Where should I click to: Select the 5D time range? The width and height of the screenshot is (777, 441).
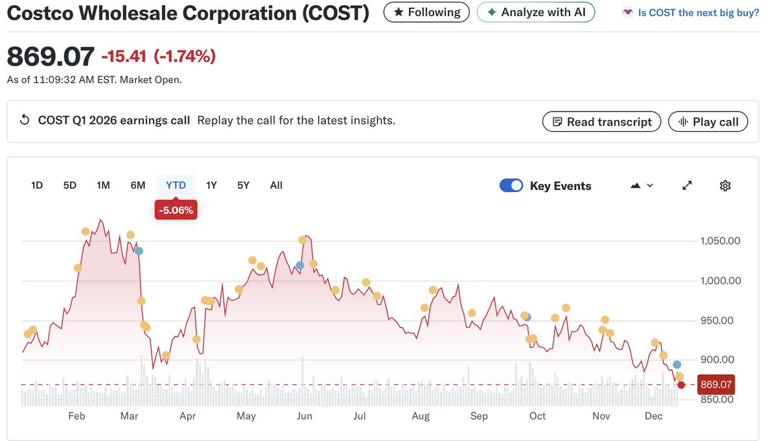click(x=70, y=185)
